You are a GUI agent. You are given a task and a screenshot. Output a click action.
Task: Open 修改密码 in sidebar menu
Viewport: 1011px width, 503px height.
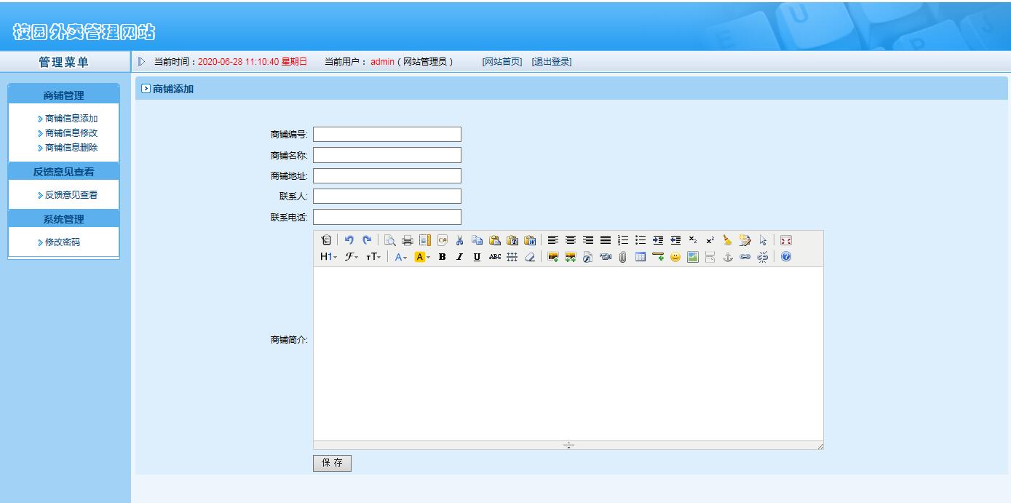62,242
